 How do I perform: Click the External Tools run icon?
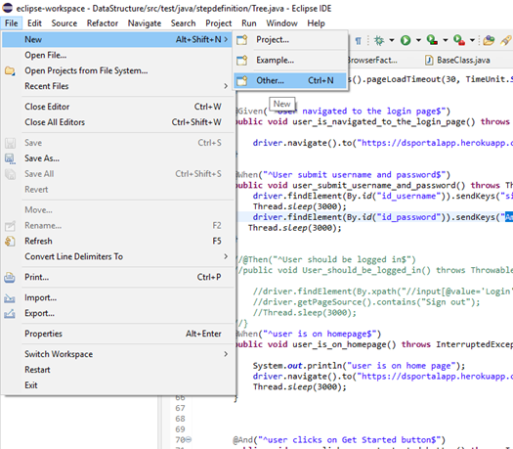(459, 40)
